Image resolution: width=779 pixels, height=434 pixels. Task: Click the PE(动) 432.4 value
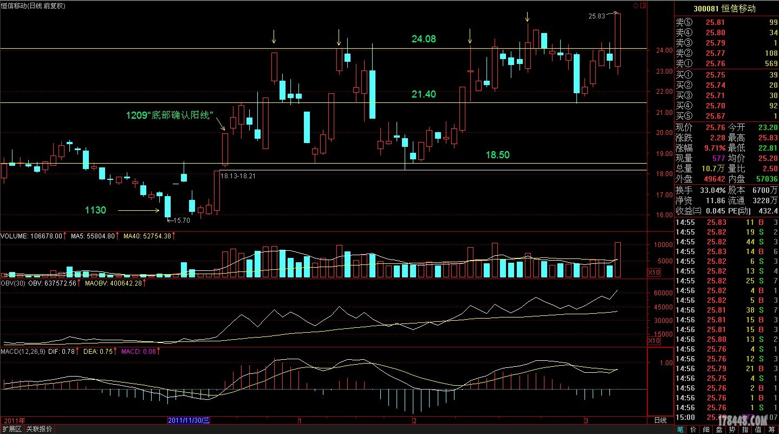pyautogui.click(x=768, y=211)
